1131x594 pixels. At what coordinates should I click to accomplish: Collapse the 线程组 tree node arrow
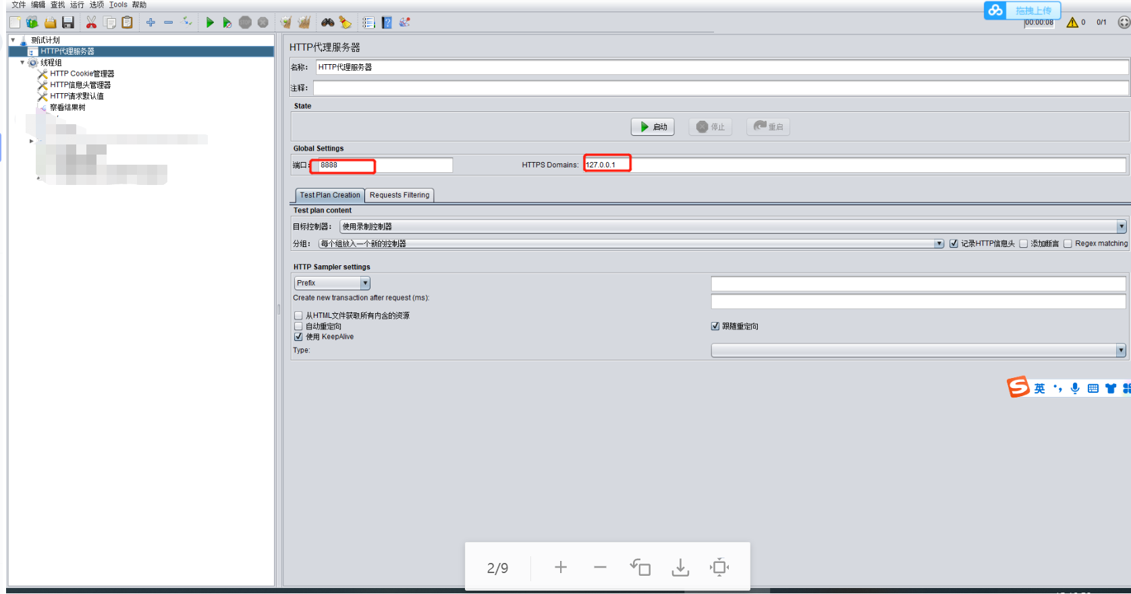point(22,63)
